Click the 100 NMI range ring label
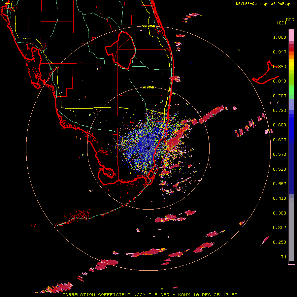Image resolution: width=297 pixels, height=297 pixels. (148, 26)
